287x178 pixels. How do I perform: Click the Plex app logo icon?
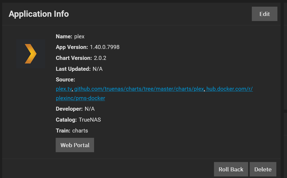pos(30,53)
